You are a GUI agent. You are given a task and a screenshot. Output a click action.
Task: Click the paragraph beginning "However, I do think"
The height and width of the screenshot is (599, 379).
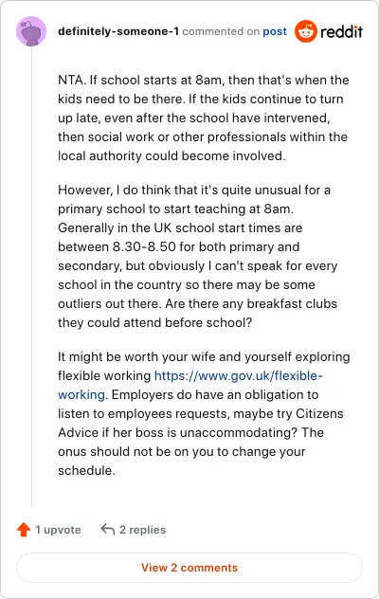[198, 256]
